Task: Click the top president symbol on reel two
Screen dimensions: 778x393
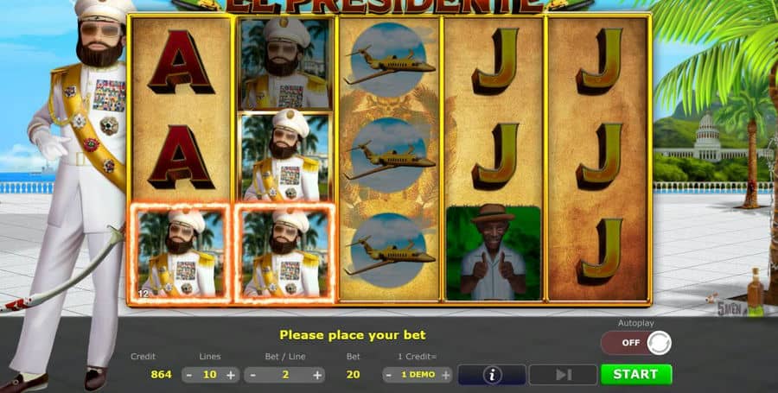Action: pyautogui.click(x=284, y=64)
